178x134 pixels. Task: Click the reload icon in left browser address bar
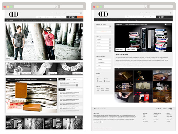(56, 7)
